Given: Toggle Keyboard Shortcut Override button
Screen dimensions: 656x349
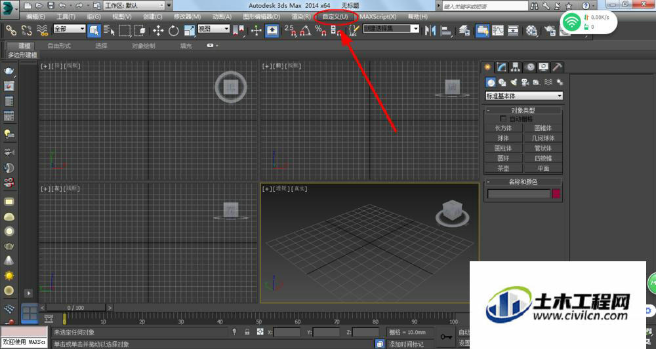Looking at the screenshot, I should [x=272, y=31].
